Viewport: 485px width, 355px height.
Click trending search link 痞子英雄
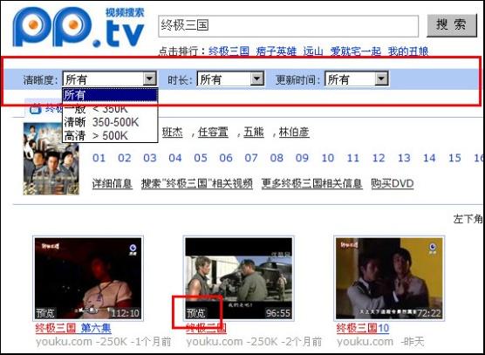click(276, 51)
